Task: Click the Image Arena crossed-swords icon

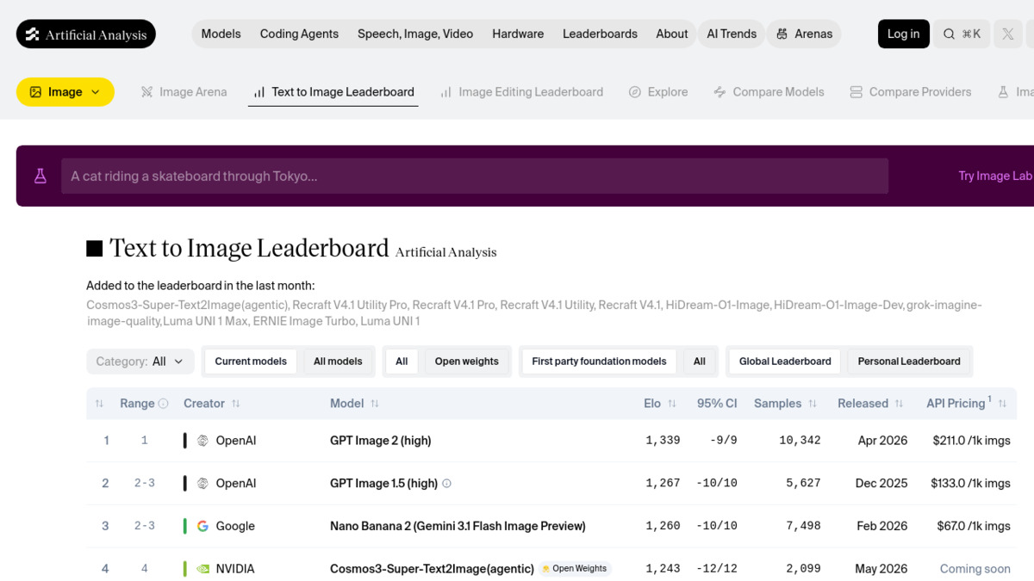Action: point(147,92)
